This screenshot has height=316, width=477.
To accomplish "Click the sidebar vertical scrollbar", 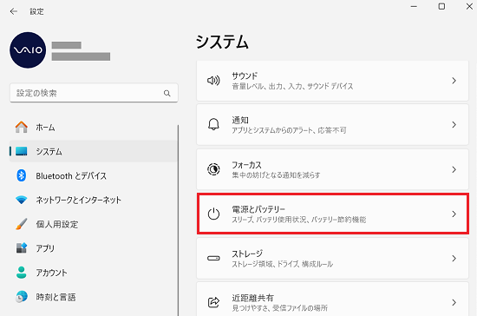I will [178, 221].
